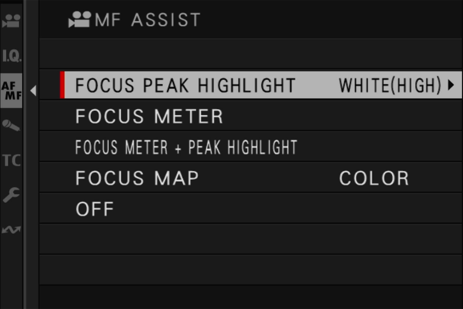This screenshot has height=309, width=463.
Task: Open the wrench setup tab
Action: coord(11,195)
